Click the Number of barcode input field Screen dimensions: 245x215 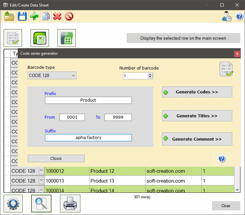(x=135, y=76)
